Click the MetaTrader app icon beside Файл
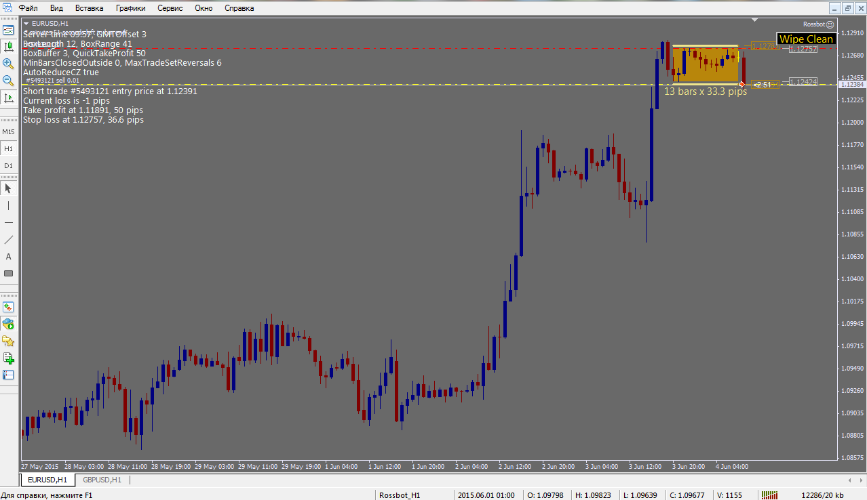The image size is (867, 500). [7, 8]
